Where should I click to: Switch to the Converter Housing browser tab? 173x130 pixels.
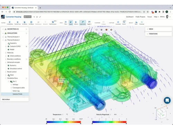(x=24, y=8)
